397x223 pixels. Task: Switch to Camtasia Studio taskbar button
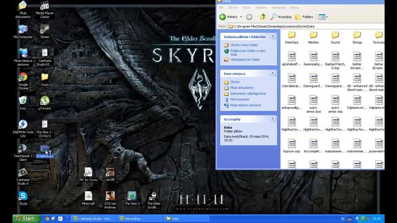tap(93, 219)
